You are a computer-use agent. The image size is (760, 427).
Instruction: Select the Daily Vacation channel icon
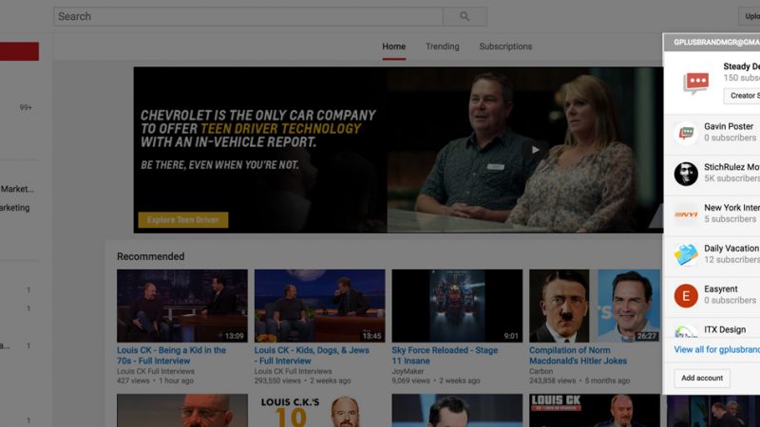pyautogui.click(x=686, y=254)
